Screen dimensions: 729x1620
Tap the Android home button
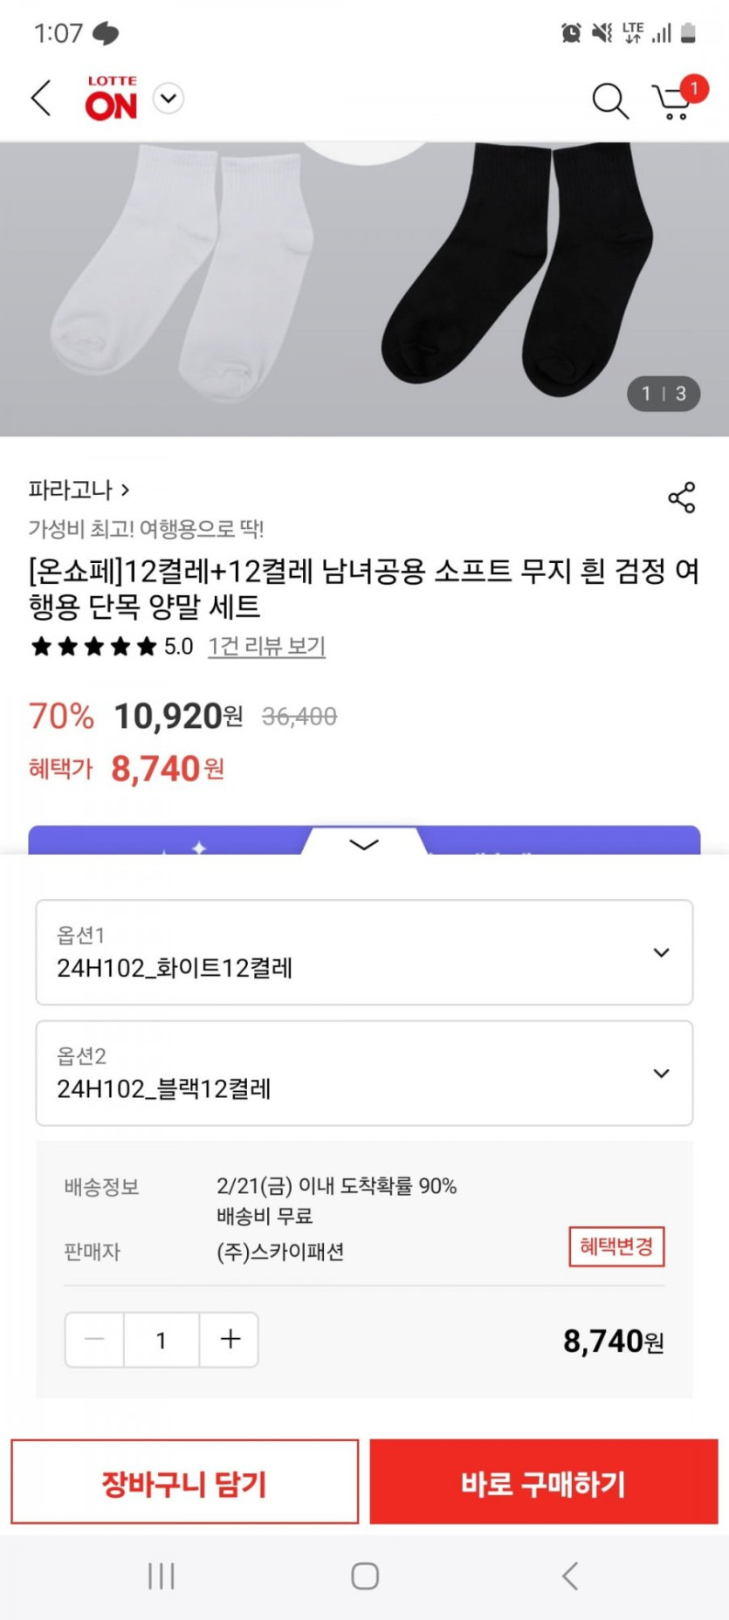pos(365,1576)
